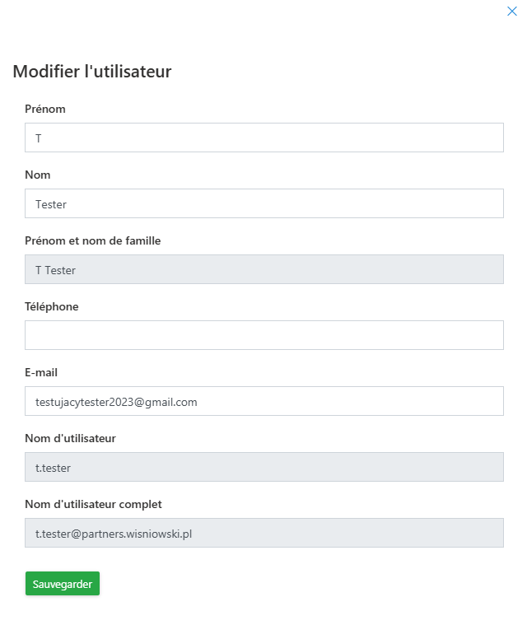Focus the Prénom input field
The height and width of the screenshot is (639, 527).
tap(263, 138)
